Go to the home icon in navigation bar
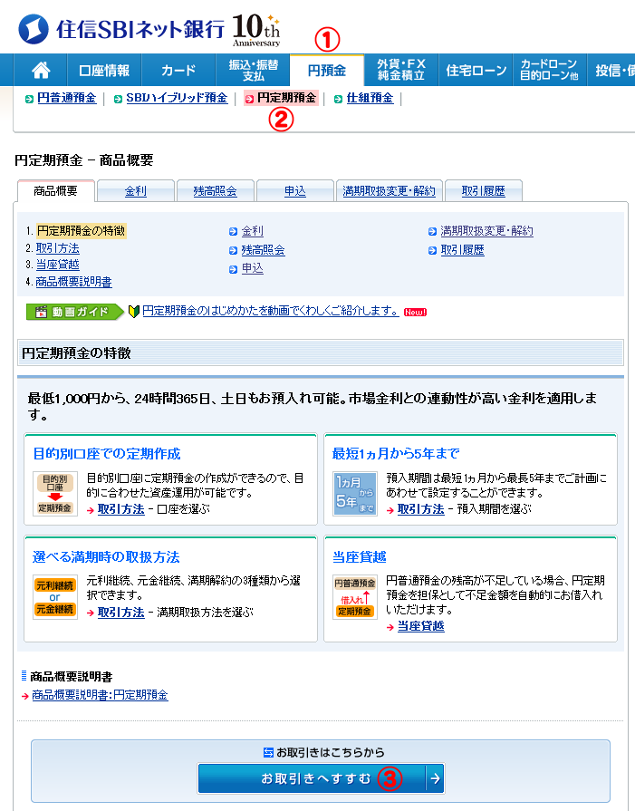The image size is (635, 811). [x=41, y=70]
